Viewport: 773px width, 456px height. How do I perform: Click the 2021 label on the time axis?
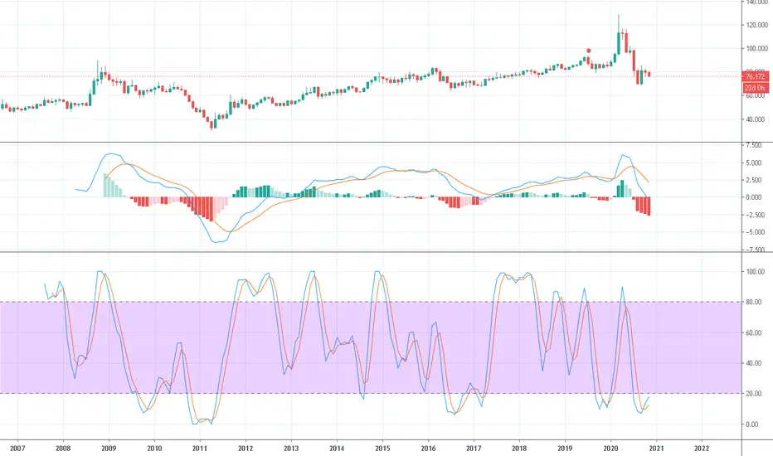click(x=656, y=448)
